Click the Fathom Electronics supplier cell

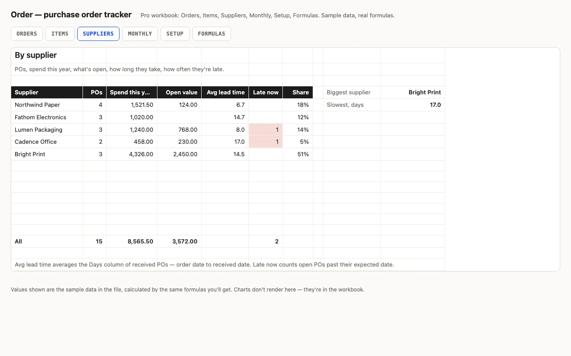tap(47, 117)
